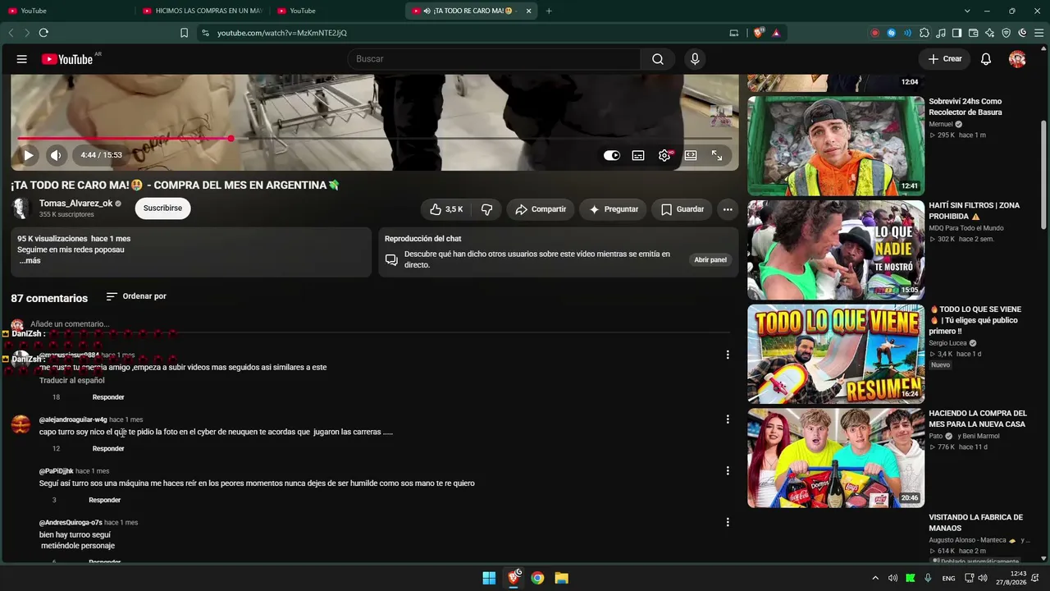
Task: Bookmark this page
Action: (x=184, y=33)
